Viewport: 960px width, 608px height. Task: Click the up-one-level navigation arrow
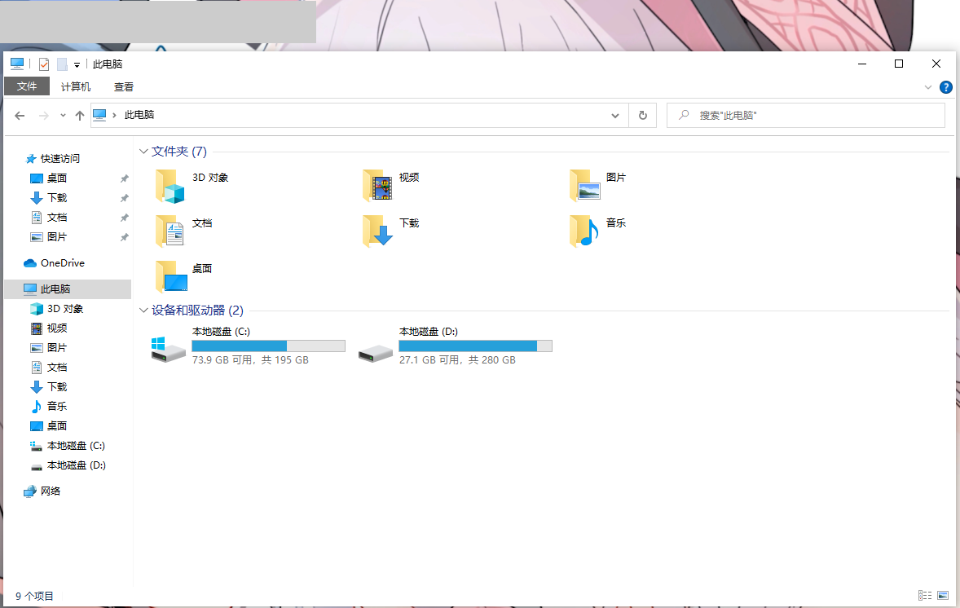(x=79, y=115)
